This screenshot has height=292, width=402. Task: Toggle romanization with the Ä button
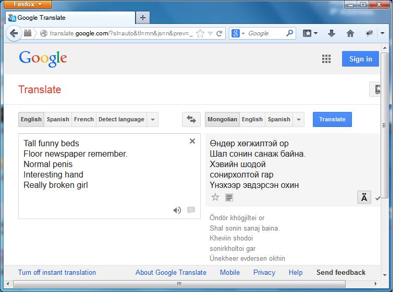364,197
